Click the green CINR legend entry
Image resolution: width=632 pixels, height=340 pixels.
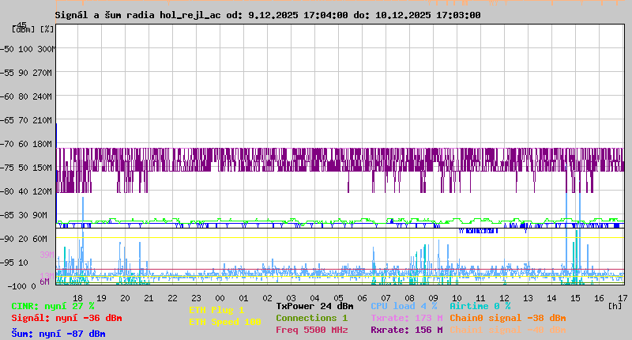[53, 306]
